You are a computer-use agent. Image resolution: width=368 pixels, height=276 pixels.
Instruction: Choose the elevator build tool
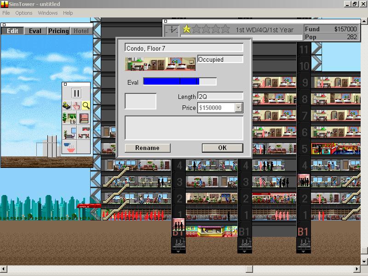click(x=84, y=118)
